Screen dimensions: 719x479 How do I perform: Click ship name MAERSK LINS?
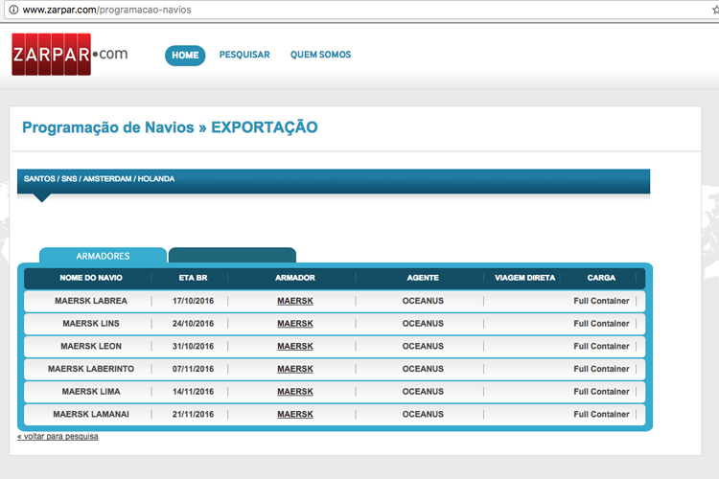pos(91,324)
